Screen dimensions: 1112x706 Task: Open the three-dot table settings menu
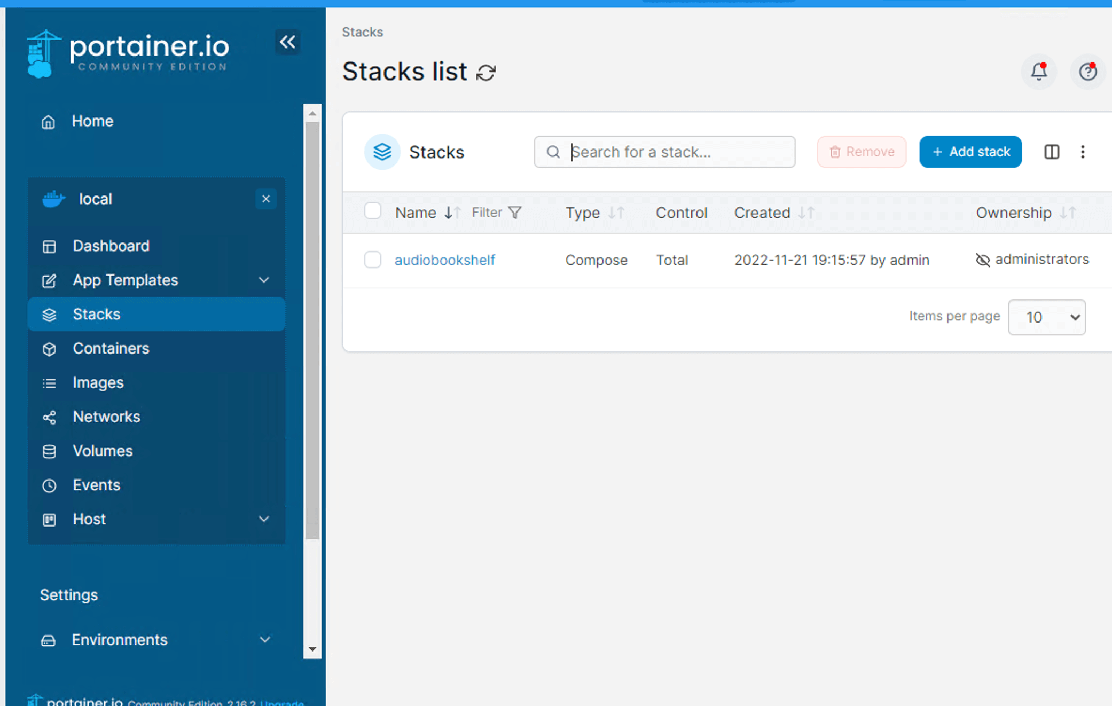[1083, 152]
